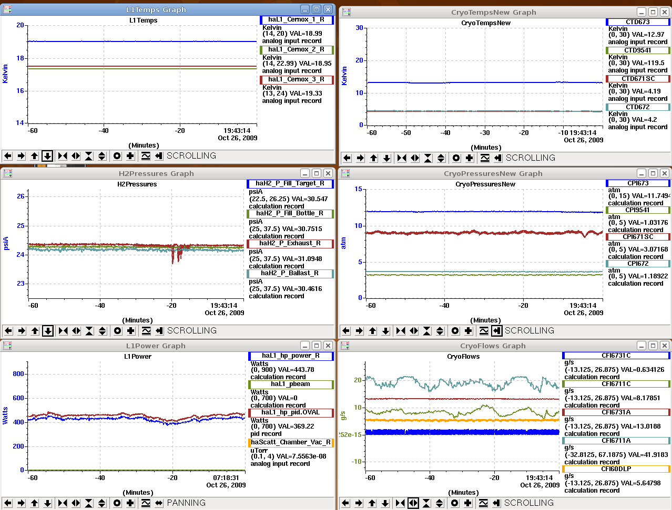
Task: Auto-scale circle icon in CryoPressuresNew Graph
Action: [x=455, y=331]
